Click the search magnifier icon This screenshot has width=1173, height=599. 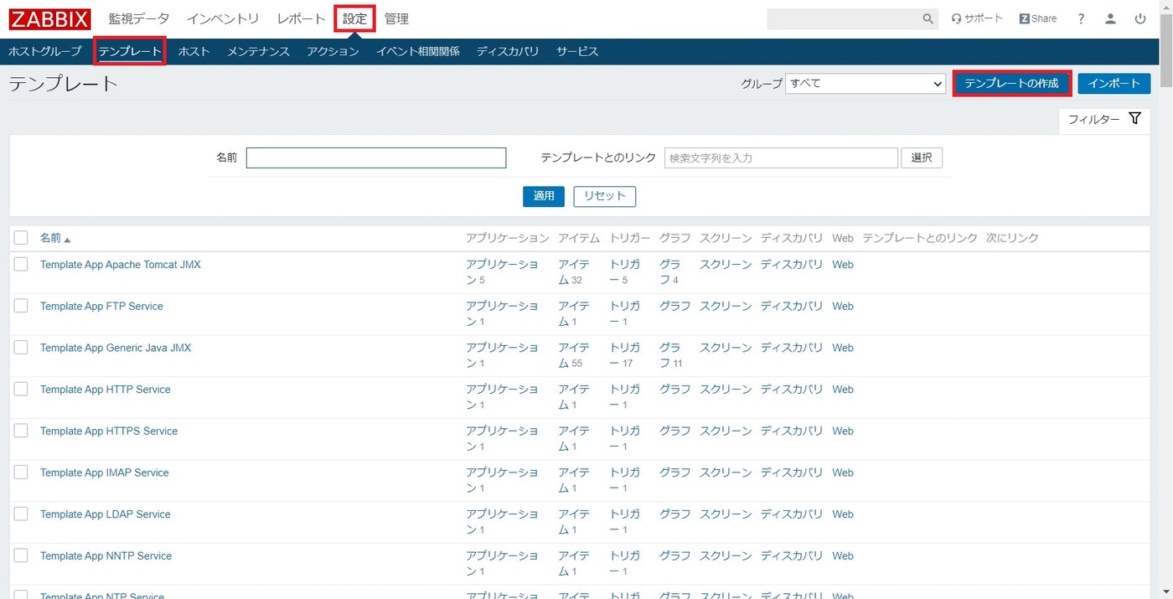coord(927,18)
